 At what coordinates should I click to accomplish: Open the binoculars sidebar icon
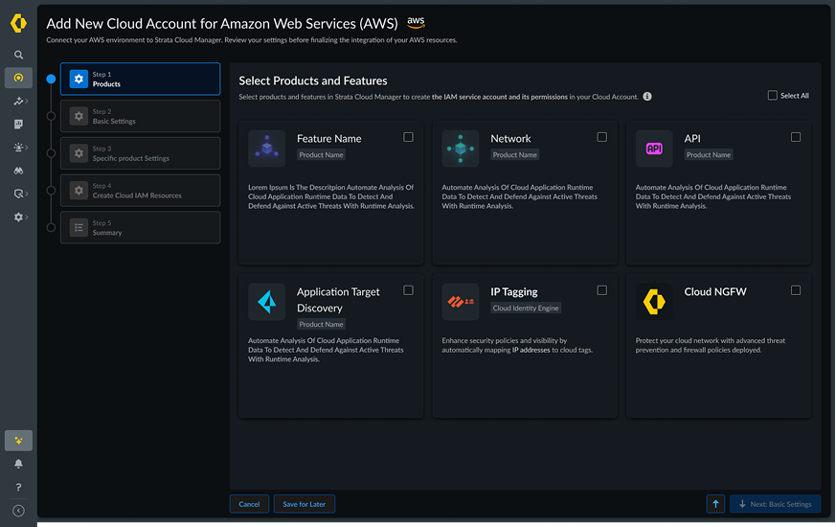click(18, 171)
